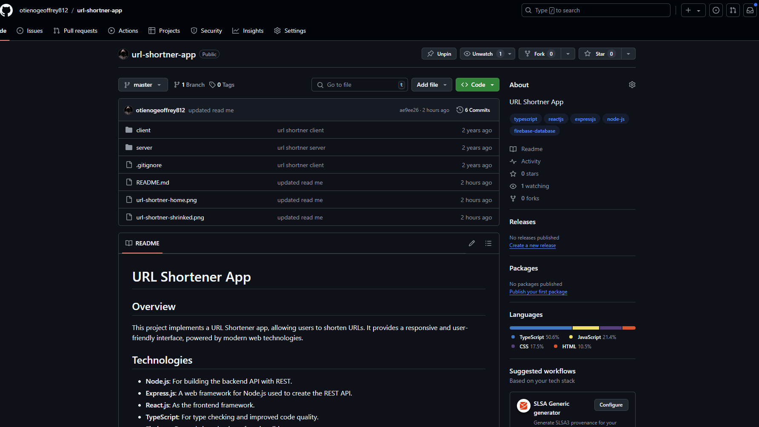
Task: Expand the green Code dropdown
Action: pos(477,85)
